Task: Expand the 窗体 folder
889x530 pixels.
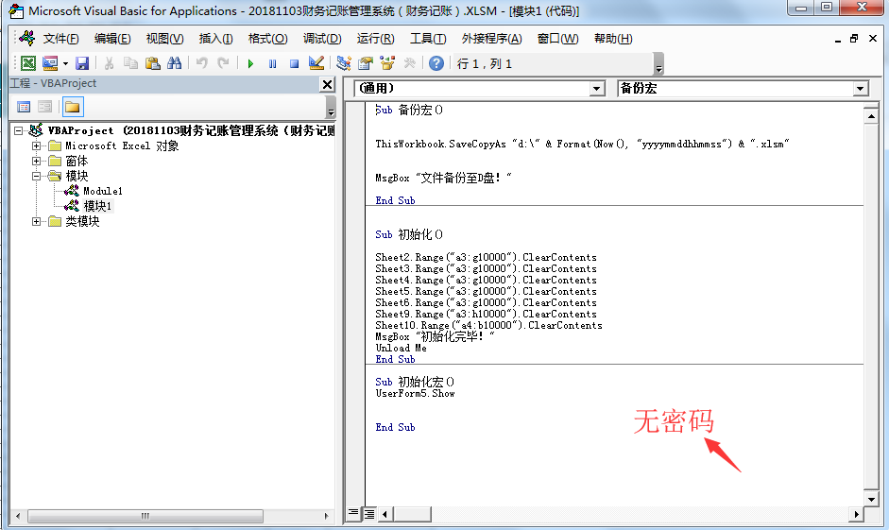Action: (x=36, y=161)
